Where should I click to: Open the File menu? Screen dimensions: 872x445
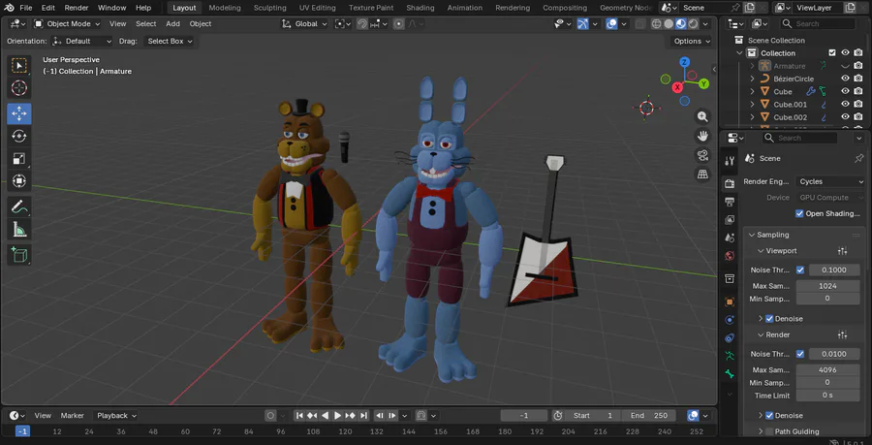[x=25, y=8]
